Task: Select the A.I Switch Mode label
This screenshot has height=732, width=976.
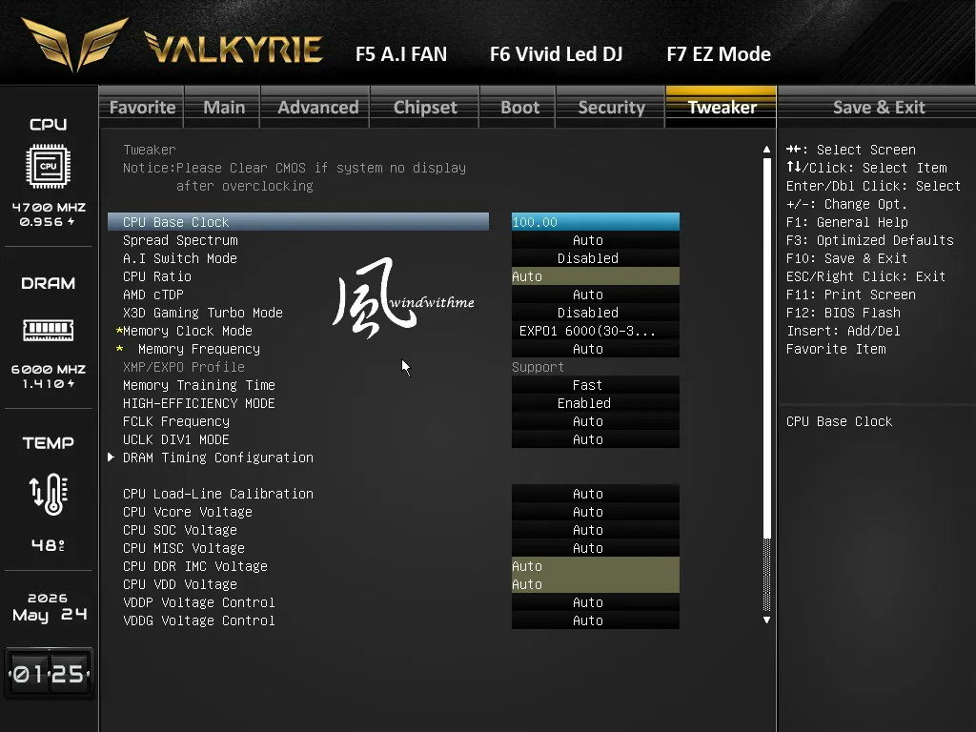Action: click(x=180, y=258)
